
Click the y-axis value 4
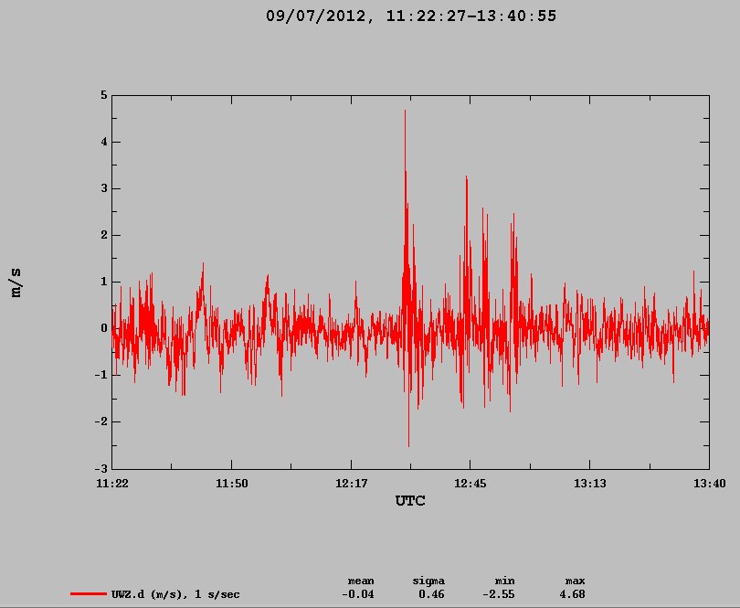click(104, 142)
